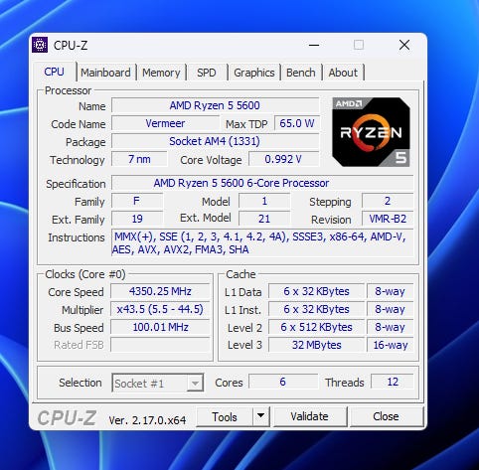Show the About tab
This screenshot has height=470, width=479.
pyautogui.click(x=343, y=73)
